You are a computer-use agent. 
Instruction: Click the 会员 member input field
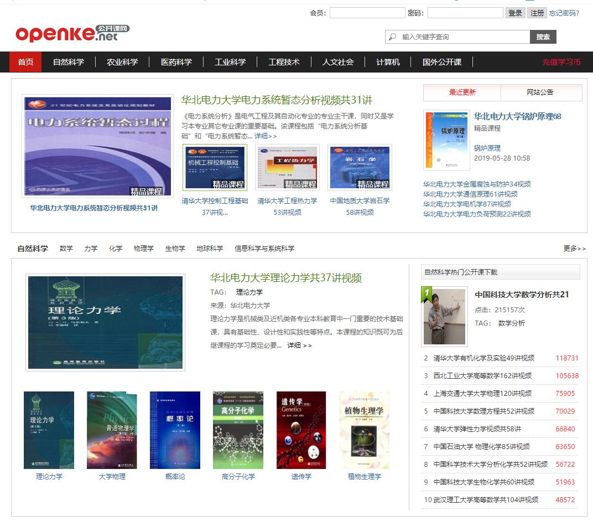click(367, 12)
